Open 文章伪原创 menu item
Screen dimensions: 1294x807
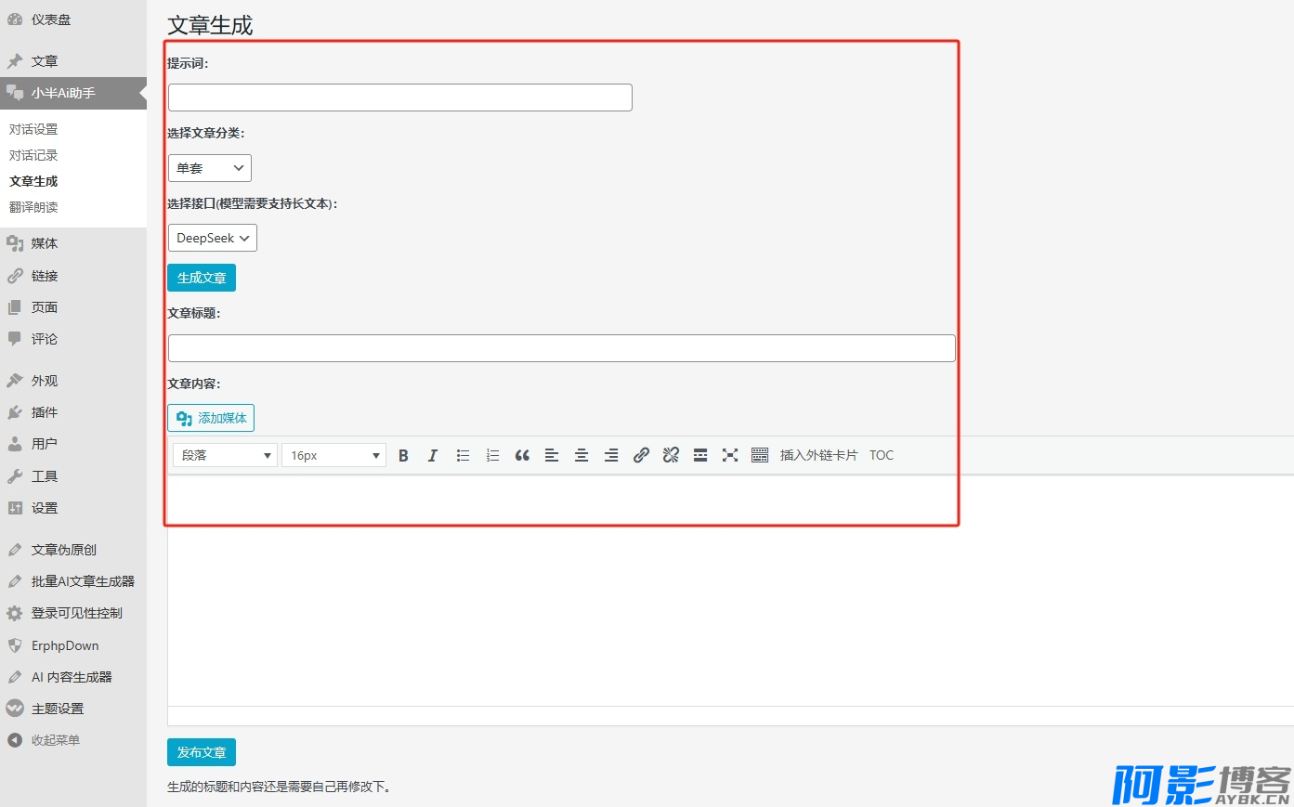[73, 550]
